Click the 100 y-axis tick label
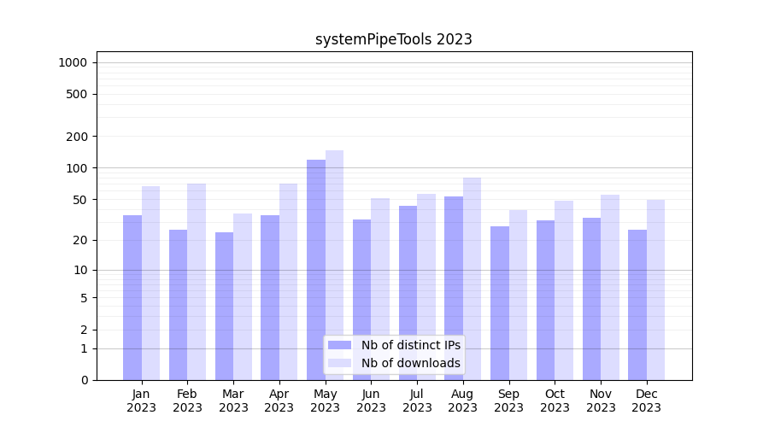Image resolution: width=769 pixels, height=427 pixels. [76, 168]
